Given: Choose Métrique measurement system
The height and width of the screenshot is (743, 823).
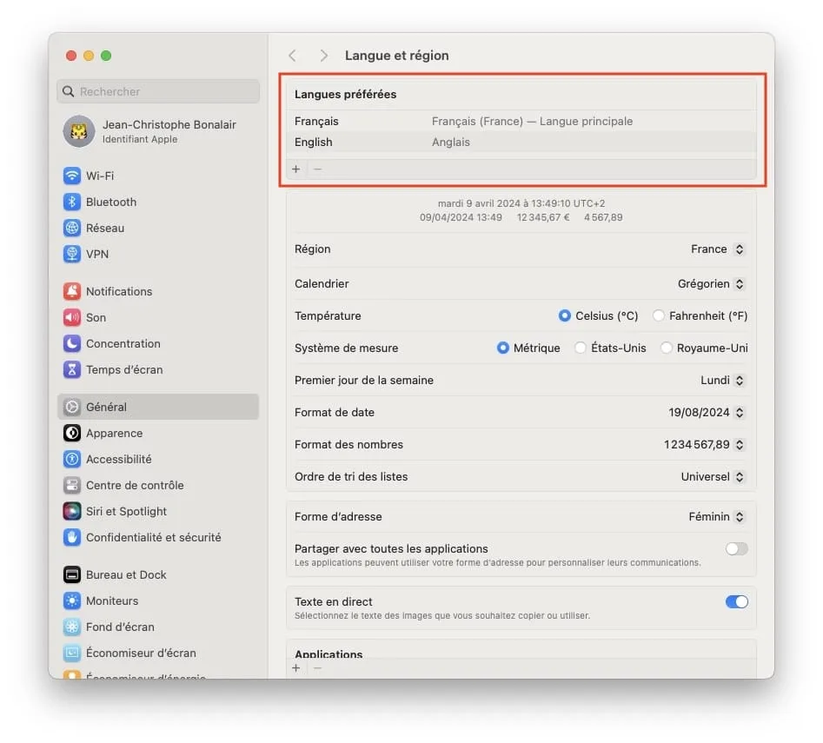Looking at the screenshot, I should (x=503, y=348).
